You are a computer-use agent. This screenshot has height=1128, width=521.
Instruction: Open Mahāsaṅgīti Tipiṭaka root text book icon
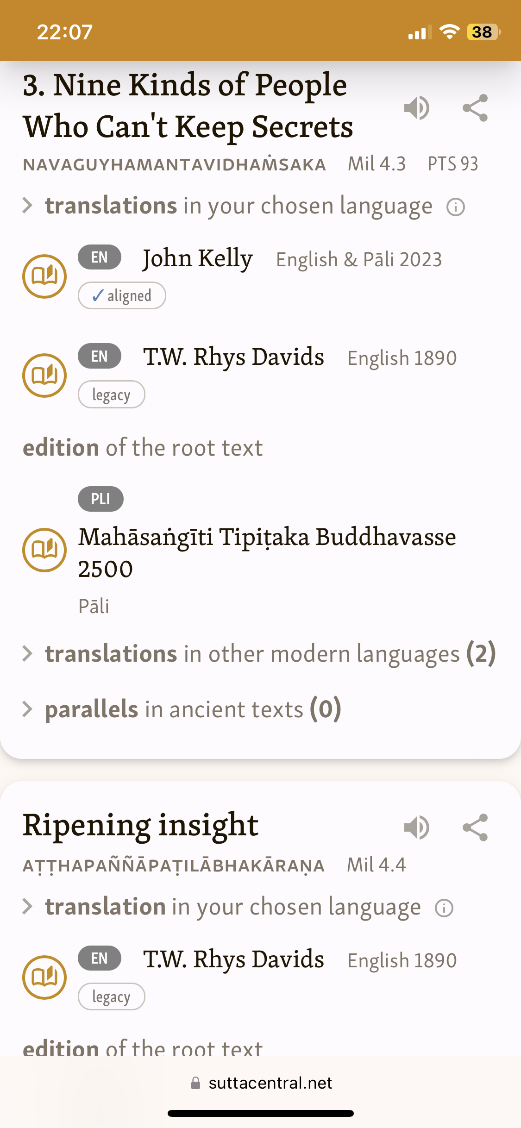[44, 550]
